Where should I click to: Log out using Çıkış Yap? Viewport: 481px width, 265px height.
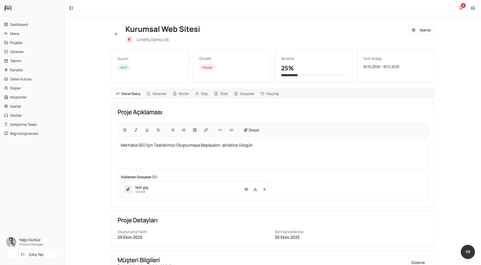point(32,254)
